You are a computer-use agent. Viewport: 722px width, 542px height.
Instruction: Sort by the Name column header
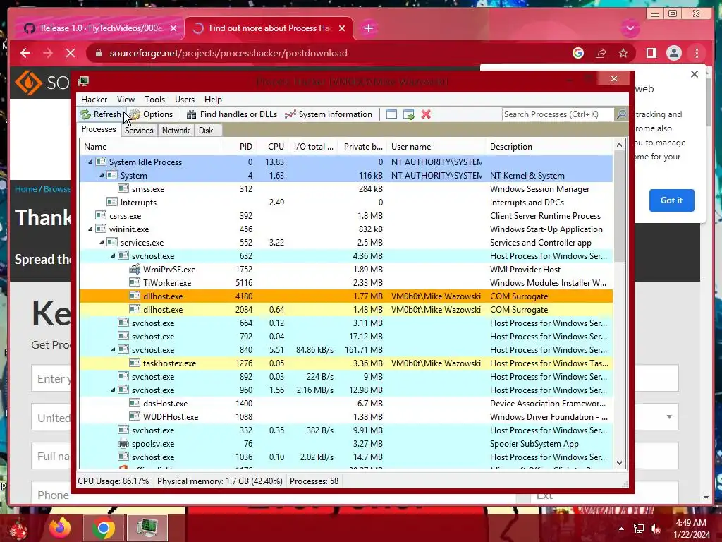click(150, 147)
